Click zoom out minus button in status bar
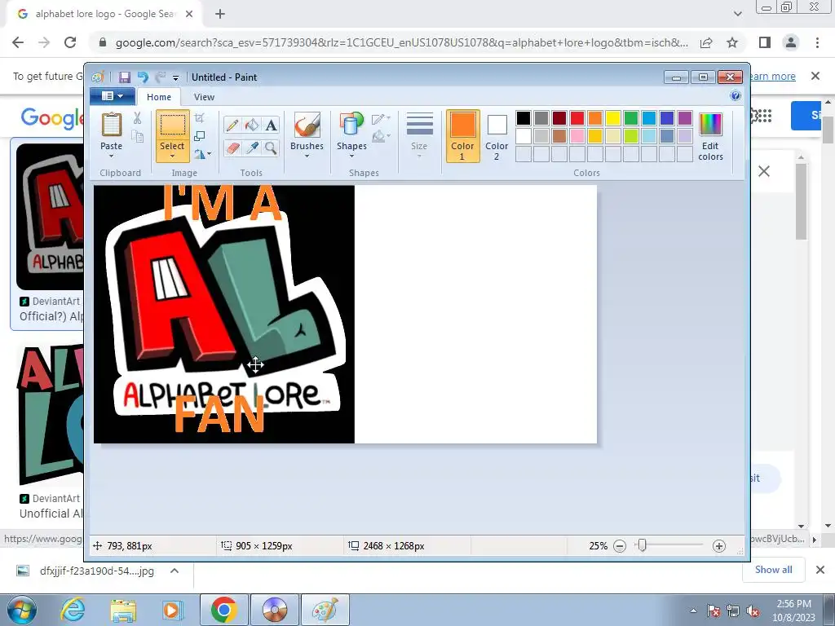 pos(620,546)
